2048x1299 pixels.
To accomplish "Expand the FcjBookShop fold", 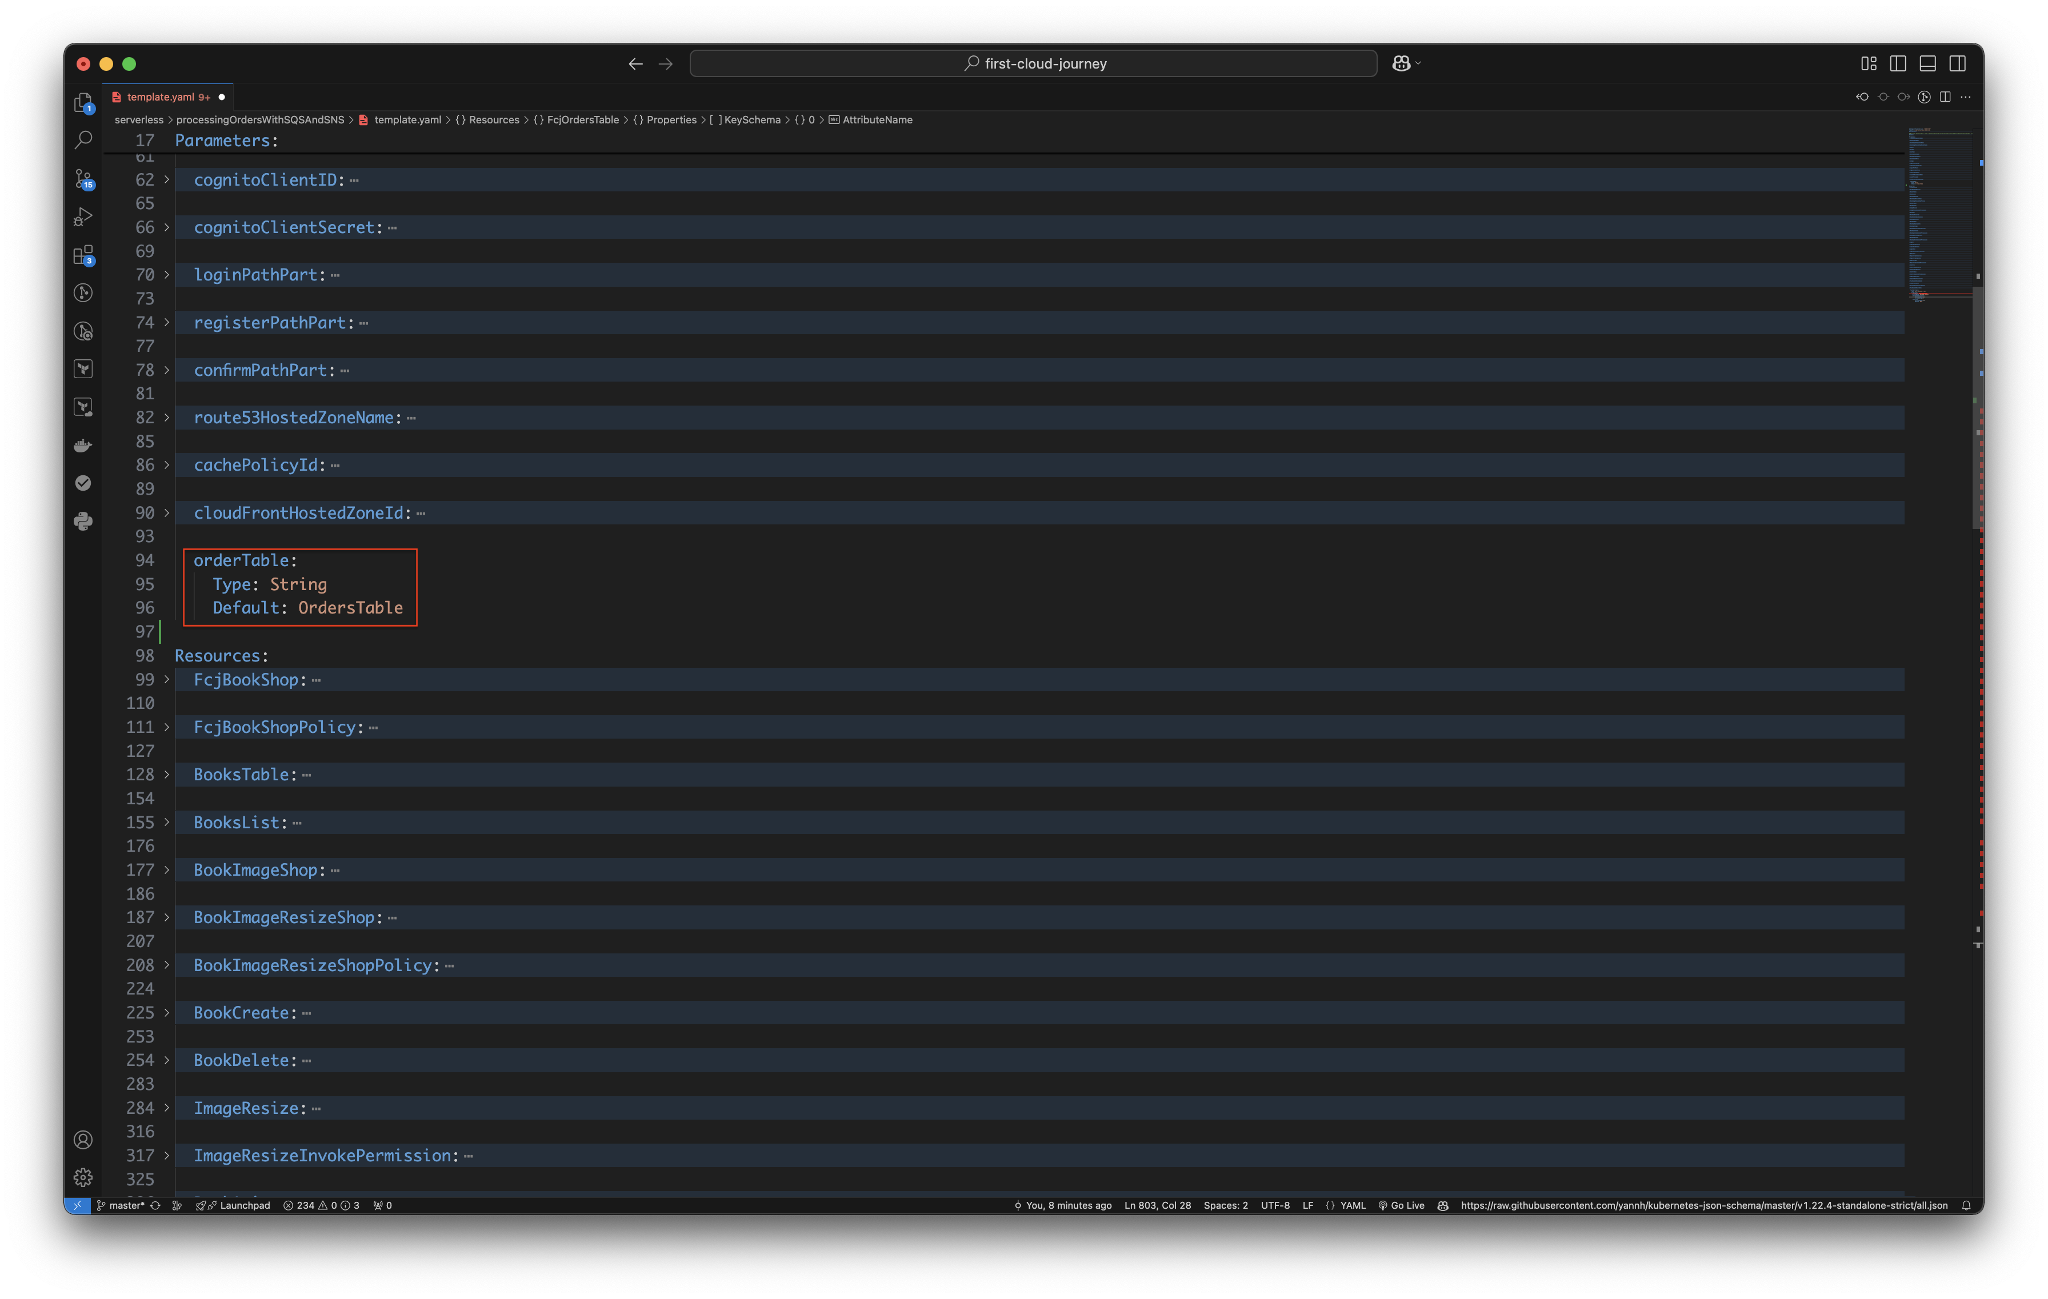I will [167, 679].
